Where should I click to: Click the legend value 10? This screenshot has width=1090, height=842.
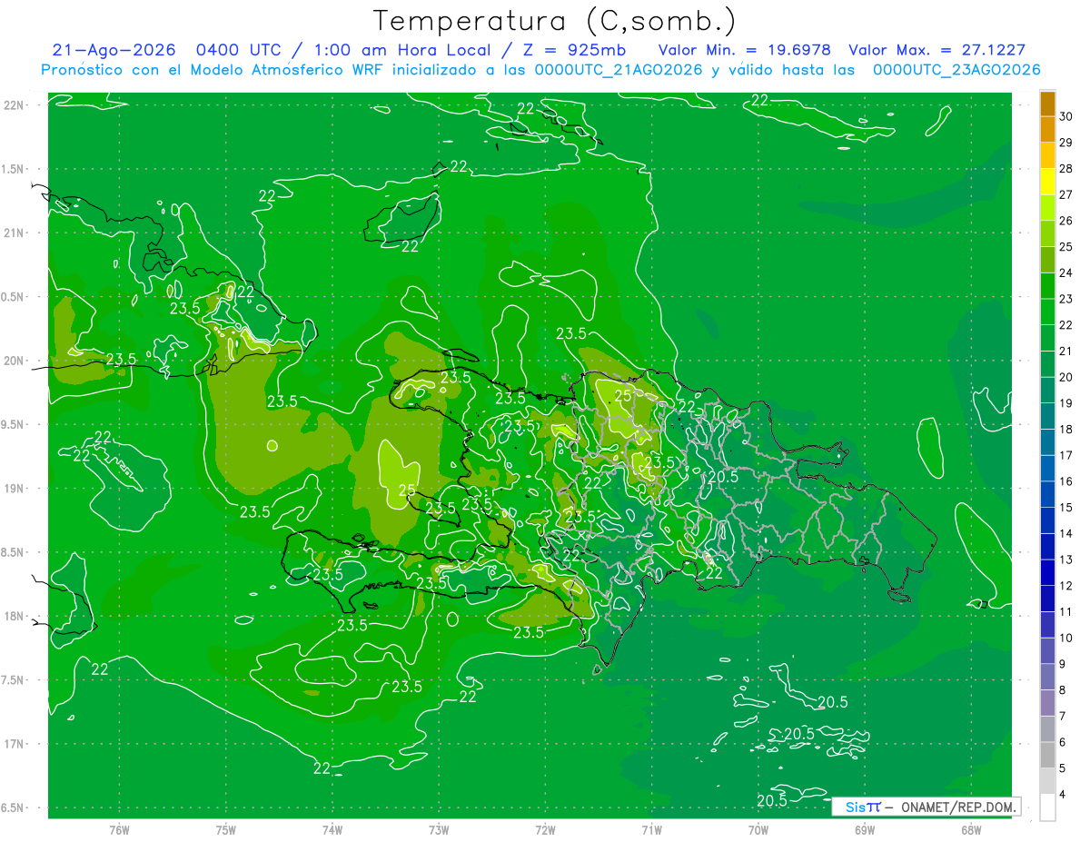(1066, 638)
